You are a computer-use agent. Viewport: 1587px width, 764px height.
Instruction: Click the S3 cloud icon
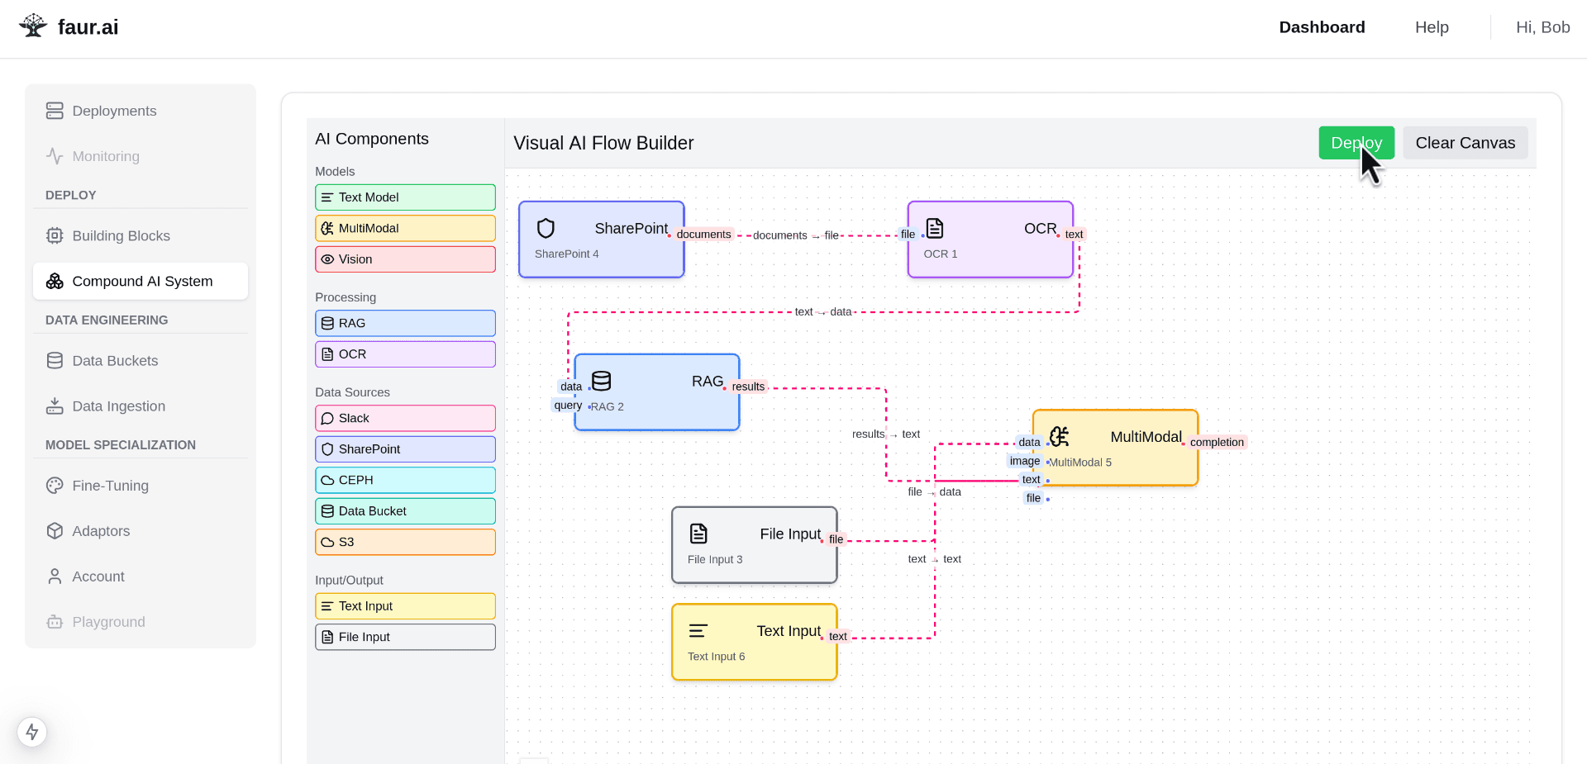click(327, 542)
